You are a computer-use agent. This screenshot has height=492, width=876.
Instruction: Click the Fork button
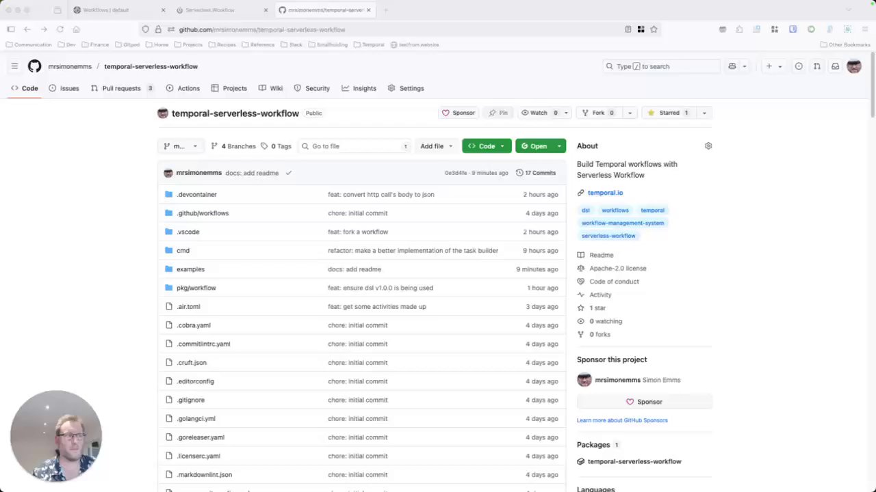599,113
